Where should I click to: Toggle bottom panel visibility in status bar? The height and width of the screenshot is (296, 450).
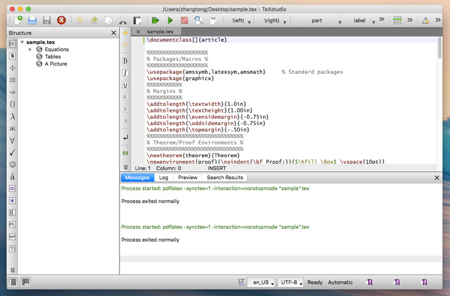pos(26,283)
